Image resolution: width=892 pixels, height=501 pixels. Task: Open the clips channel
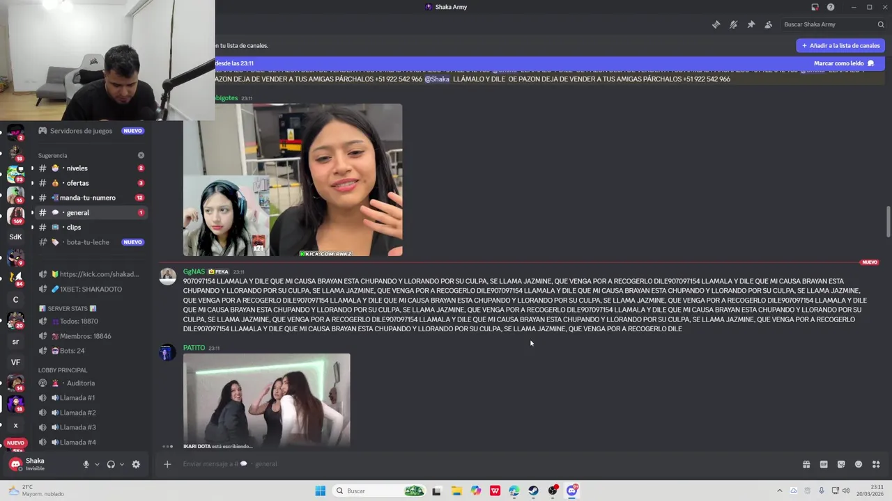(90, 228)
